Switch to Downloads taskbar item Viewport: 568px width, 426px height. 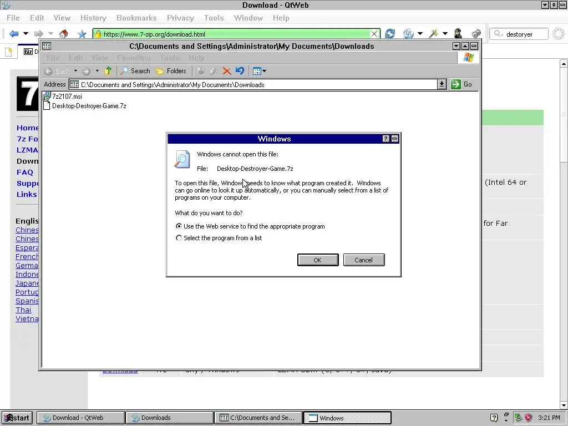tap(170, 418)
